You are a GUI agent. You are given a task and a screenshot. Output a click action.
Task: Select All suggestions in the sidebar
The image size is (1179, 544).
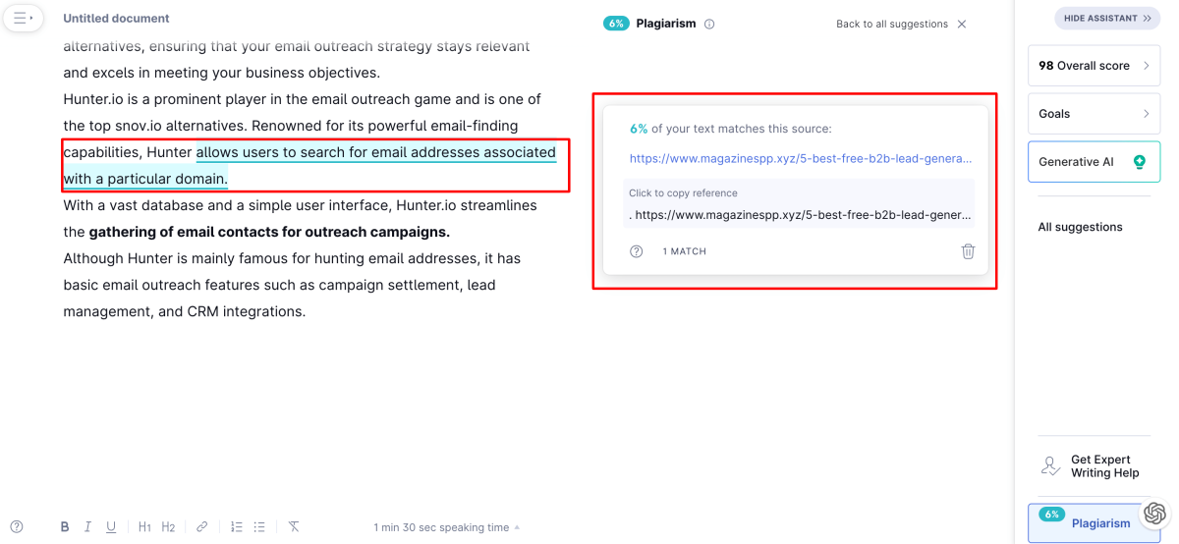[1080, 227]
